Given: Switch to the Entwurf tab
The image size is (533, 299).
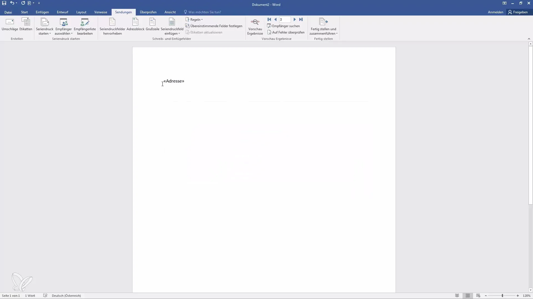Looking at the screenshot, I should point(62,12).
